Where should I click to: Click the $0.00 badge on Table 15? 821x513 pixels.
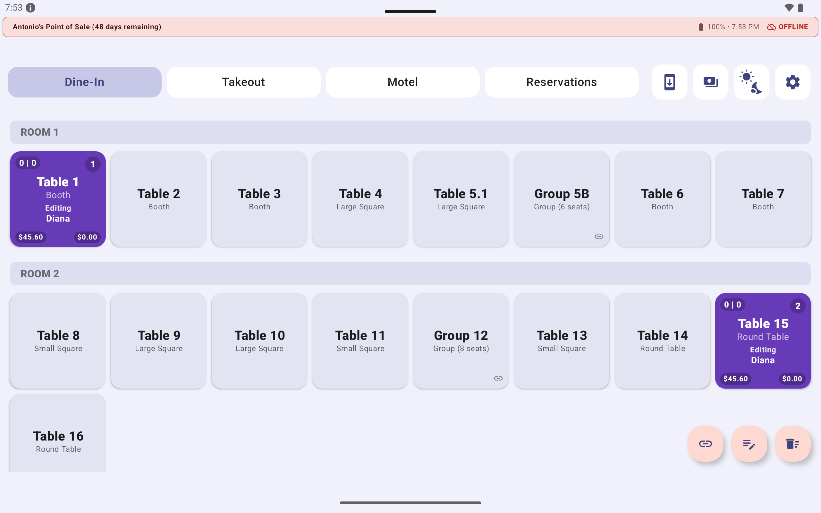[792, 379]
